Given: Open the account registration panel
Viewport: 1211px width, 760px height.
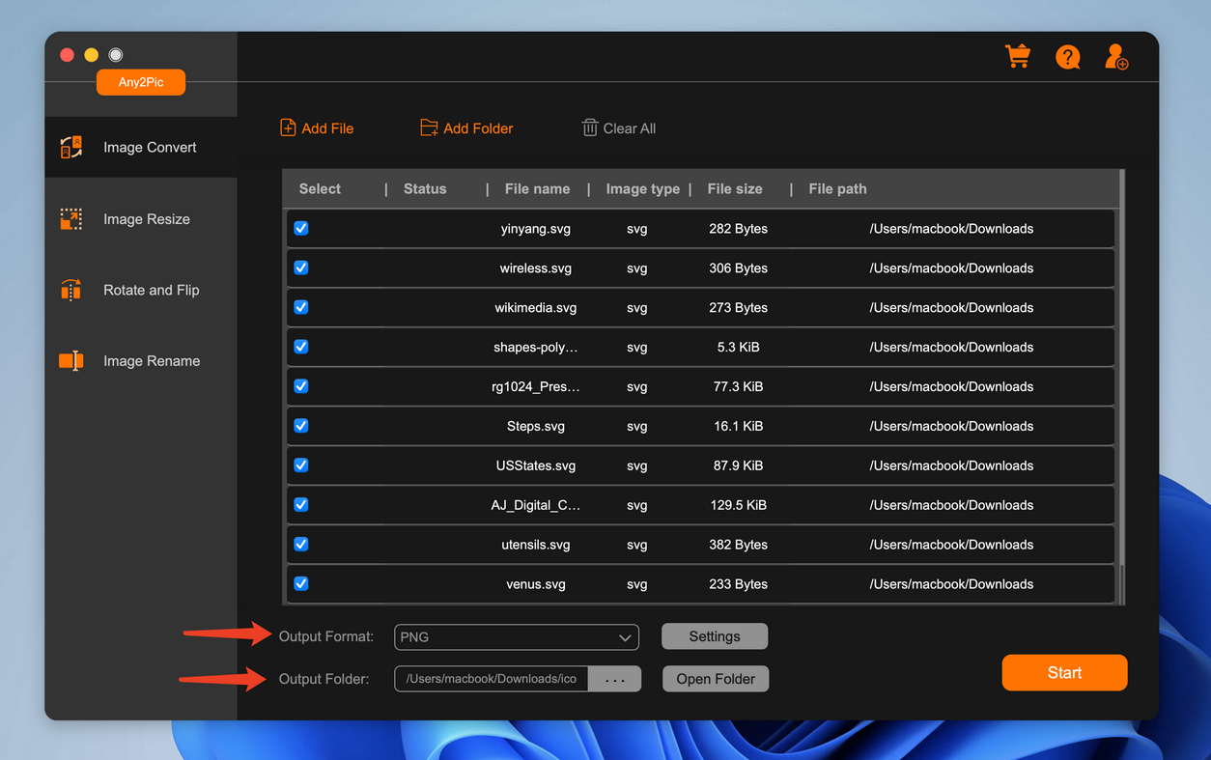Looking at the screenshot, I should 1116,57.
